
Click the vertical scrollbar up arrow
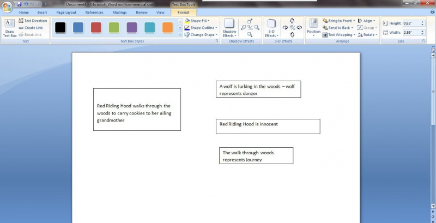point(433,55)
